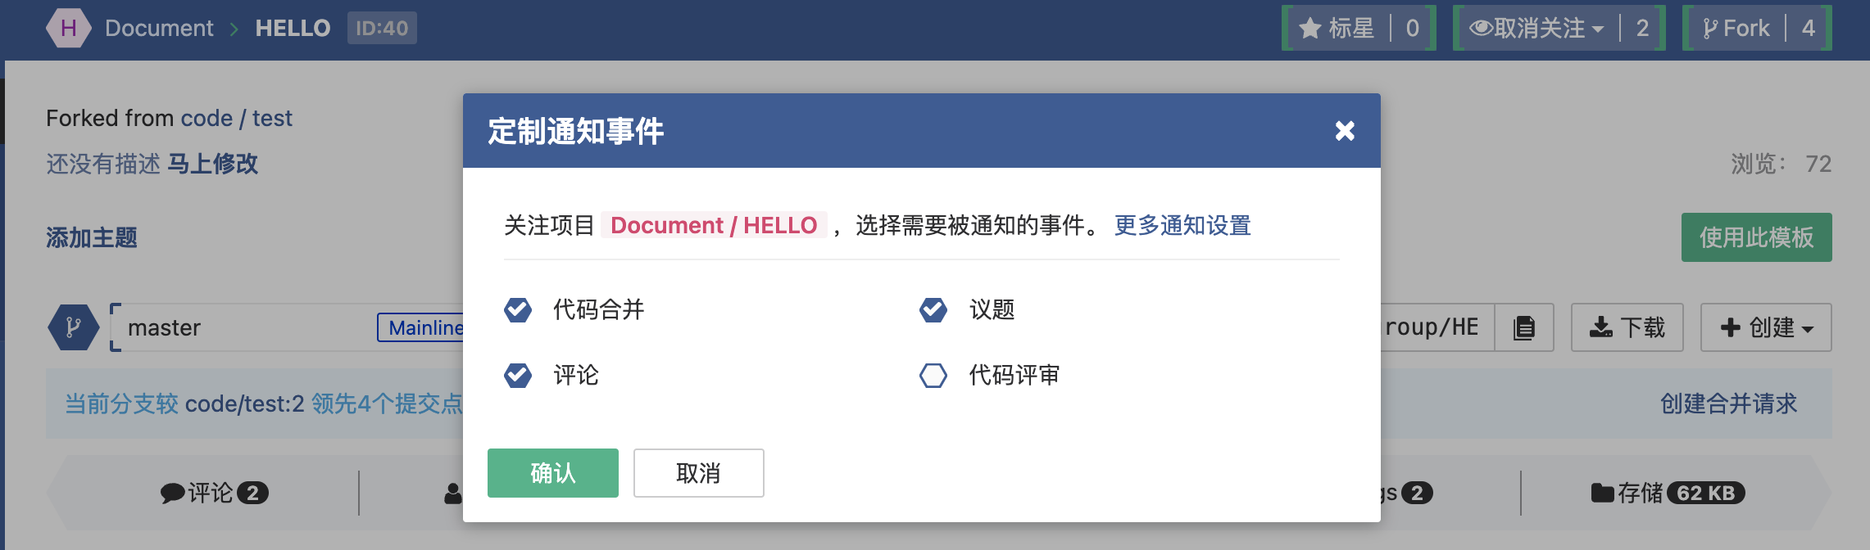Open the 存储 storage tab with folder icon
1870x550 pixels.
pos(1667,493)
